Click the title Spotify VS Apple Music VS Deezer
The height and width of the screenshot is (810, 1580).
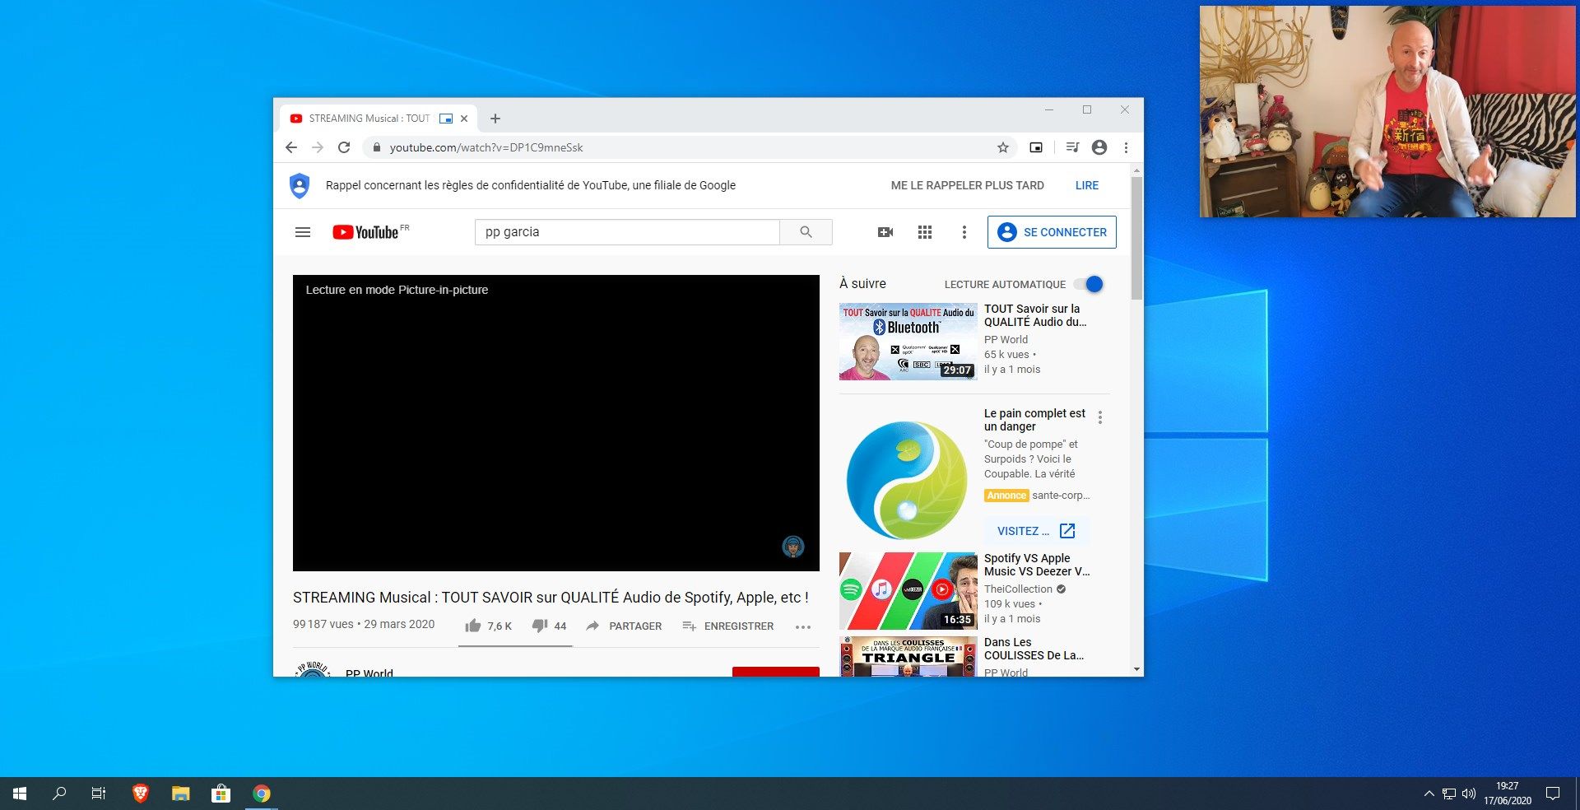[1037, 565]
